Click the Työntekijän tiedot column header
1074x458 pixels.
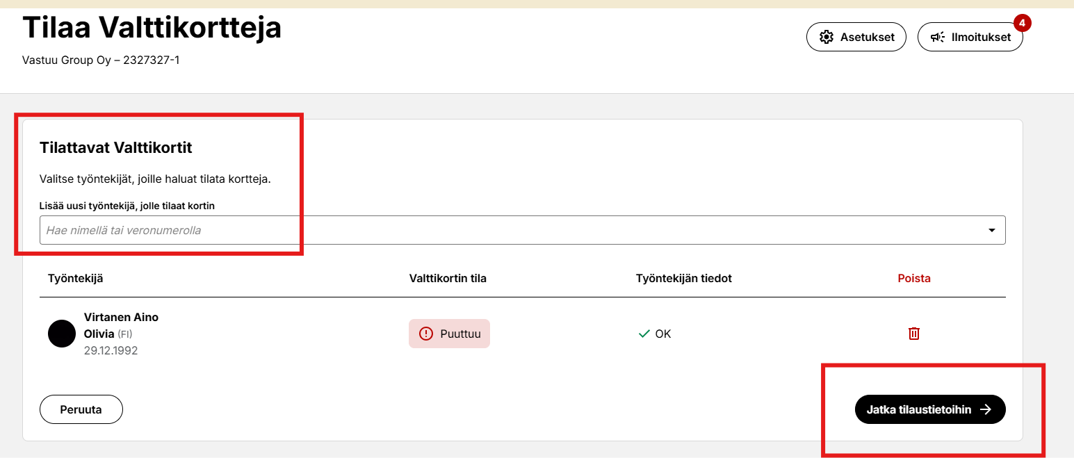point(684,278)
